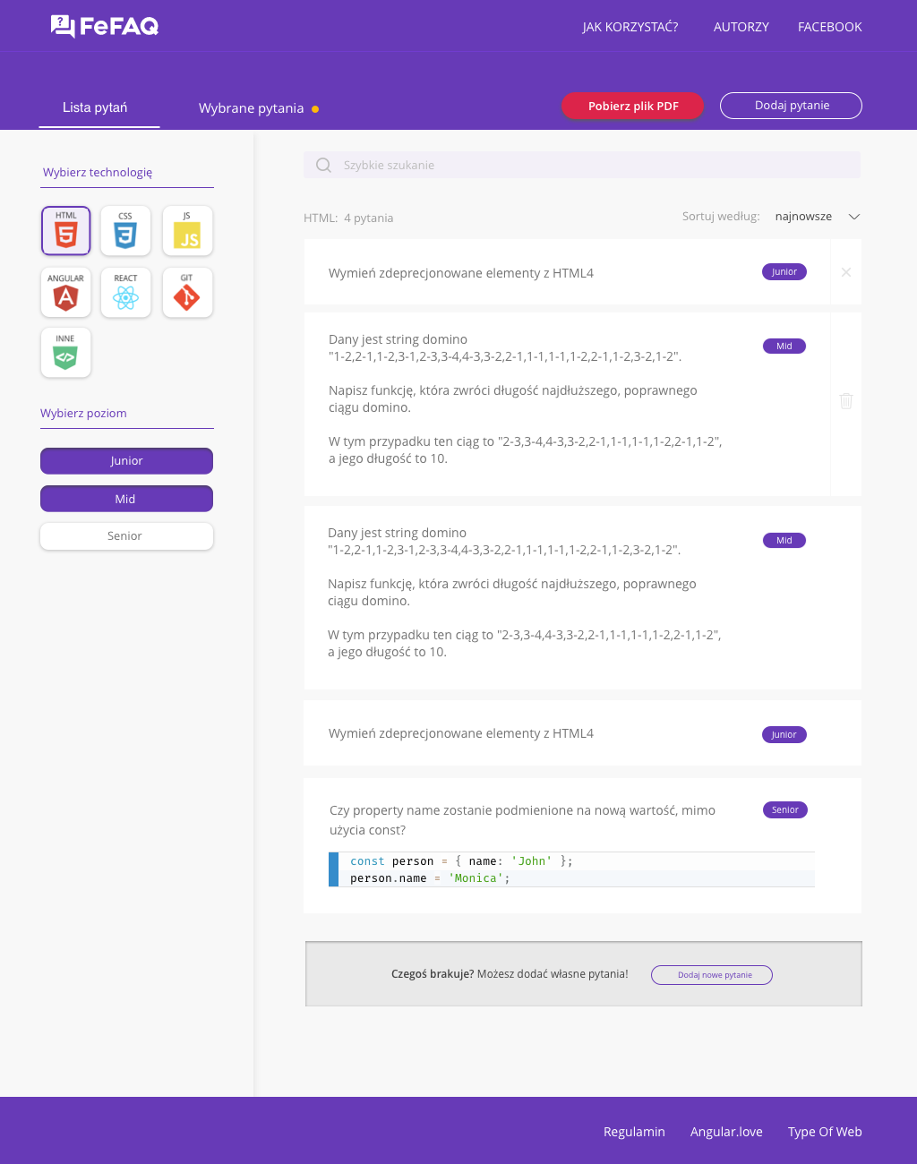This screenshot has width=917, height=1164.
Task: Click the Szybkie szukanie search field
Action: (582, 165)
